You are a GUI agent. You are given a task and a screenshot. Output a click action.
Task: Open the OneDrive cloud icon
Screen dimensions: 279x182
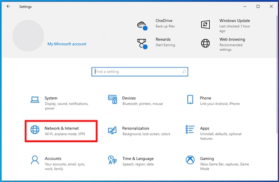(142, 26)
